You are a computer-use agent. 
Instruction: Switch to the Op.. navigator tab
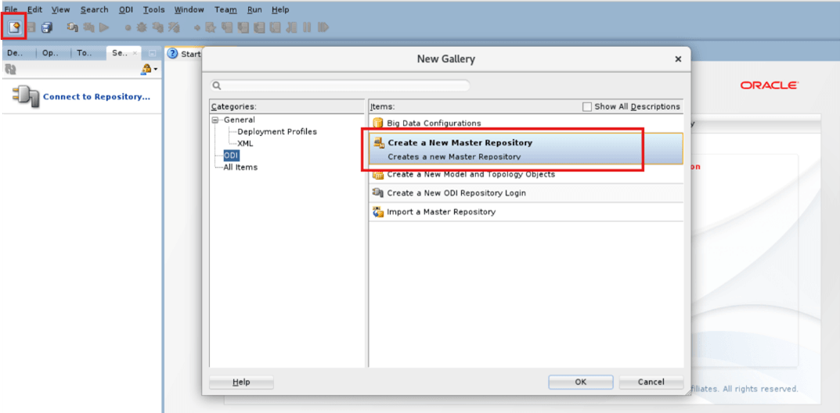(x=52, y=53)
